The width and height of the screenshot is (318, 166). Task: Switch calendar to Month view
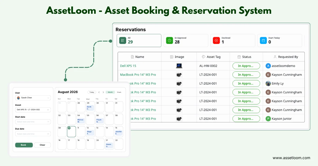coord(110,92)
